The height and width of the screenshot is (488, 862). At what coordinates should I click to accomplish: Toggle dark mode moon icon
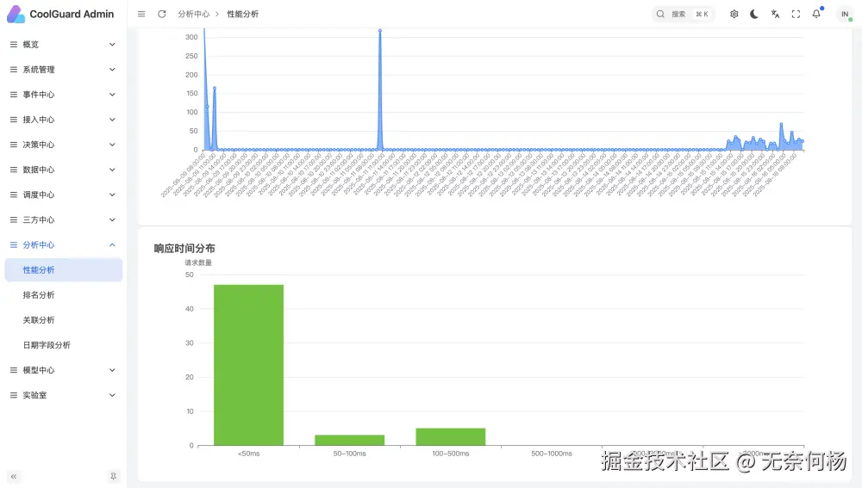754,15
